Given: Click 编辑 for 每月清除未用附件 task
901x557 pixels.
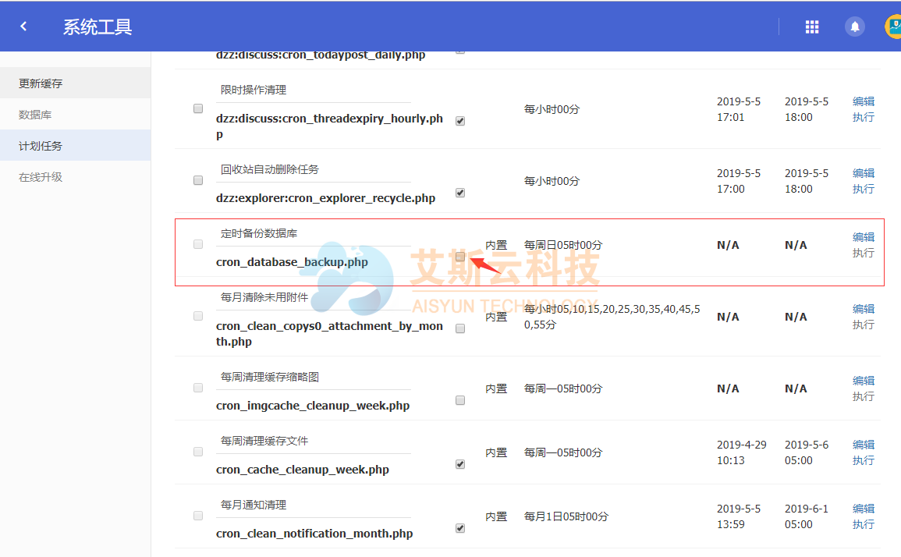Looking at the screenshot, I should (x=863, y=309).
